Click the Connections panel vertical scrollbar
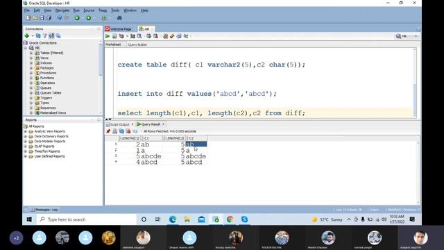The height and width of the screenshot is (250, 444). click(x=100, y=60)
